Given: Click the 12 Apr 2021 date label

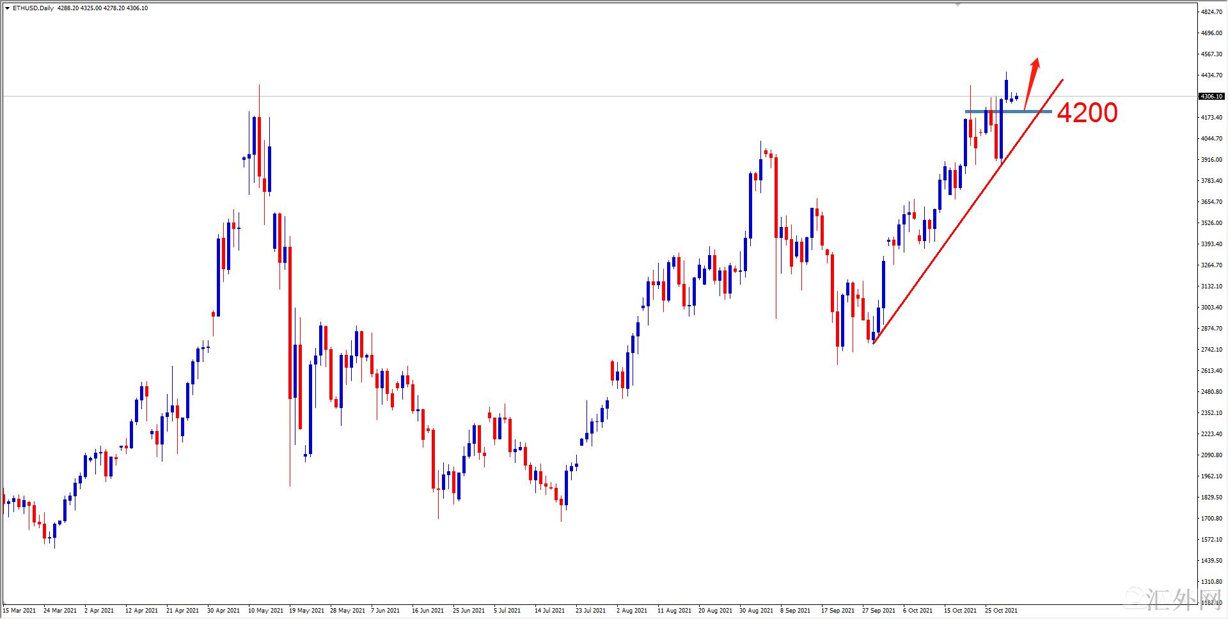Looking at the screenshot, I should tap(141, 611).
